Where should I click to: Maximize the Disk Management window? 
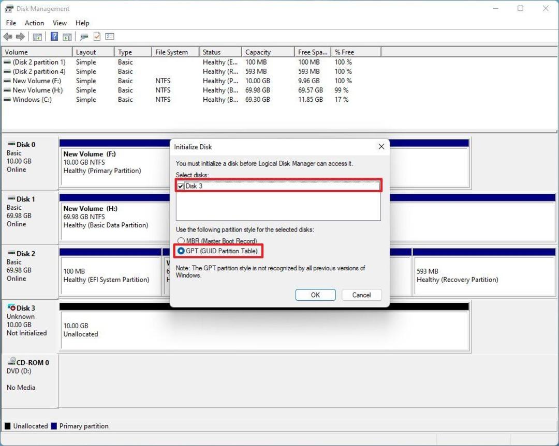(521, 8)
